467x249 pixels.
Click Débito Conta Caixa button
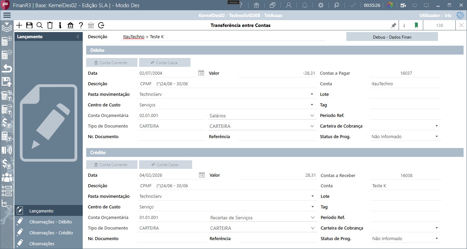pos(165,62)
